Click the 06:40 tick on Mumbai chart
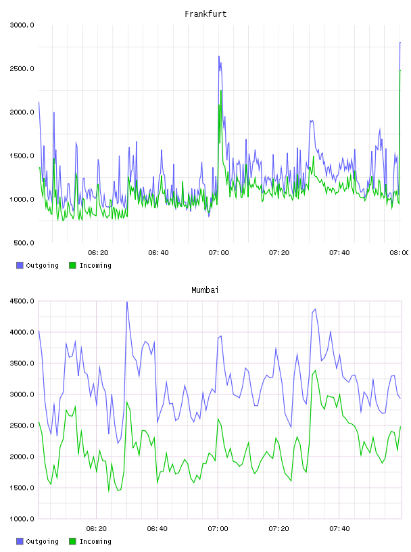 (158, 529)
